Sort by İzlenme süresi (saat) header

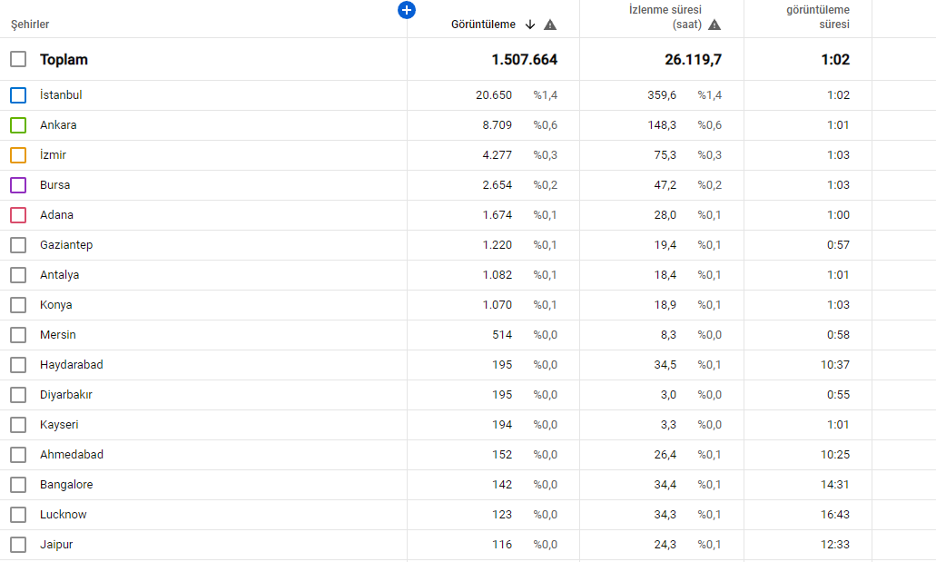(x=665, y=17)
